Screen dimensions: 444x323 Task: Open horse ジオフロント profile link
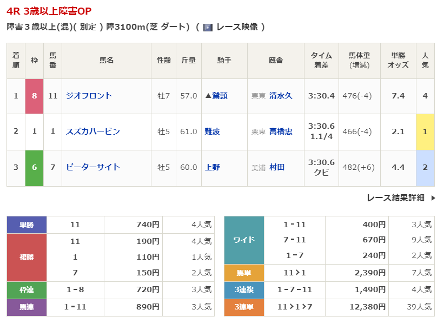[x=89, y=96]
